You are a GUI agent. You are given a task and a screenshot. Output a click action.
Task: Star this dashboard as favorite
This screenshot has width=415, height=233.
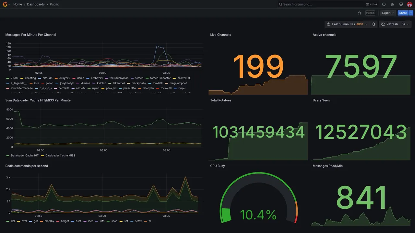point(360,13)
